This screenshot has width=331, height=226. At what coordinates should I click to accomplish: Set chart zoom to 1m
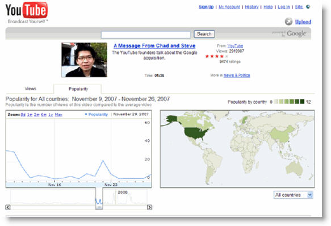(x=30, y=115)
